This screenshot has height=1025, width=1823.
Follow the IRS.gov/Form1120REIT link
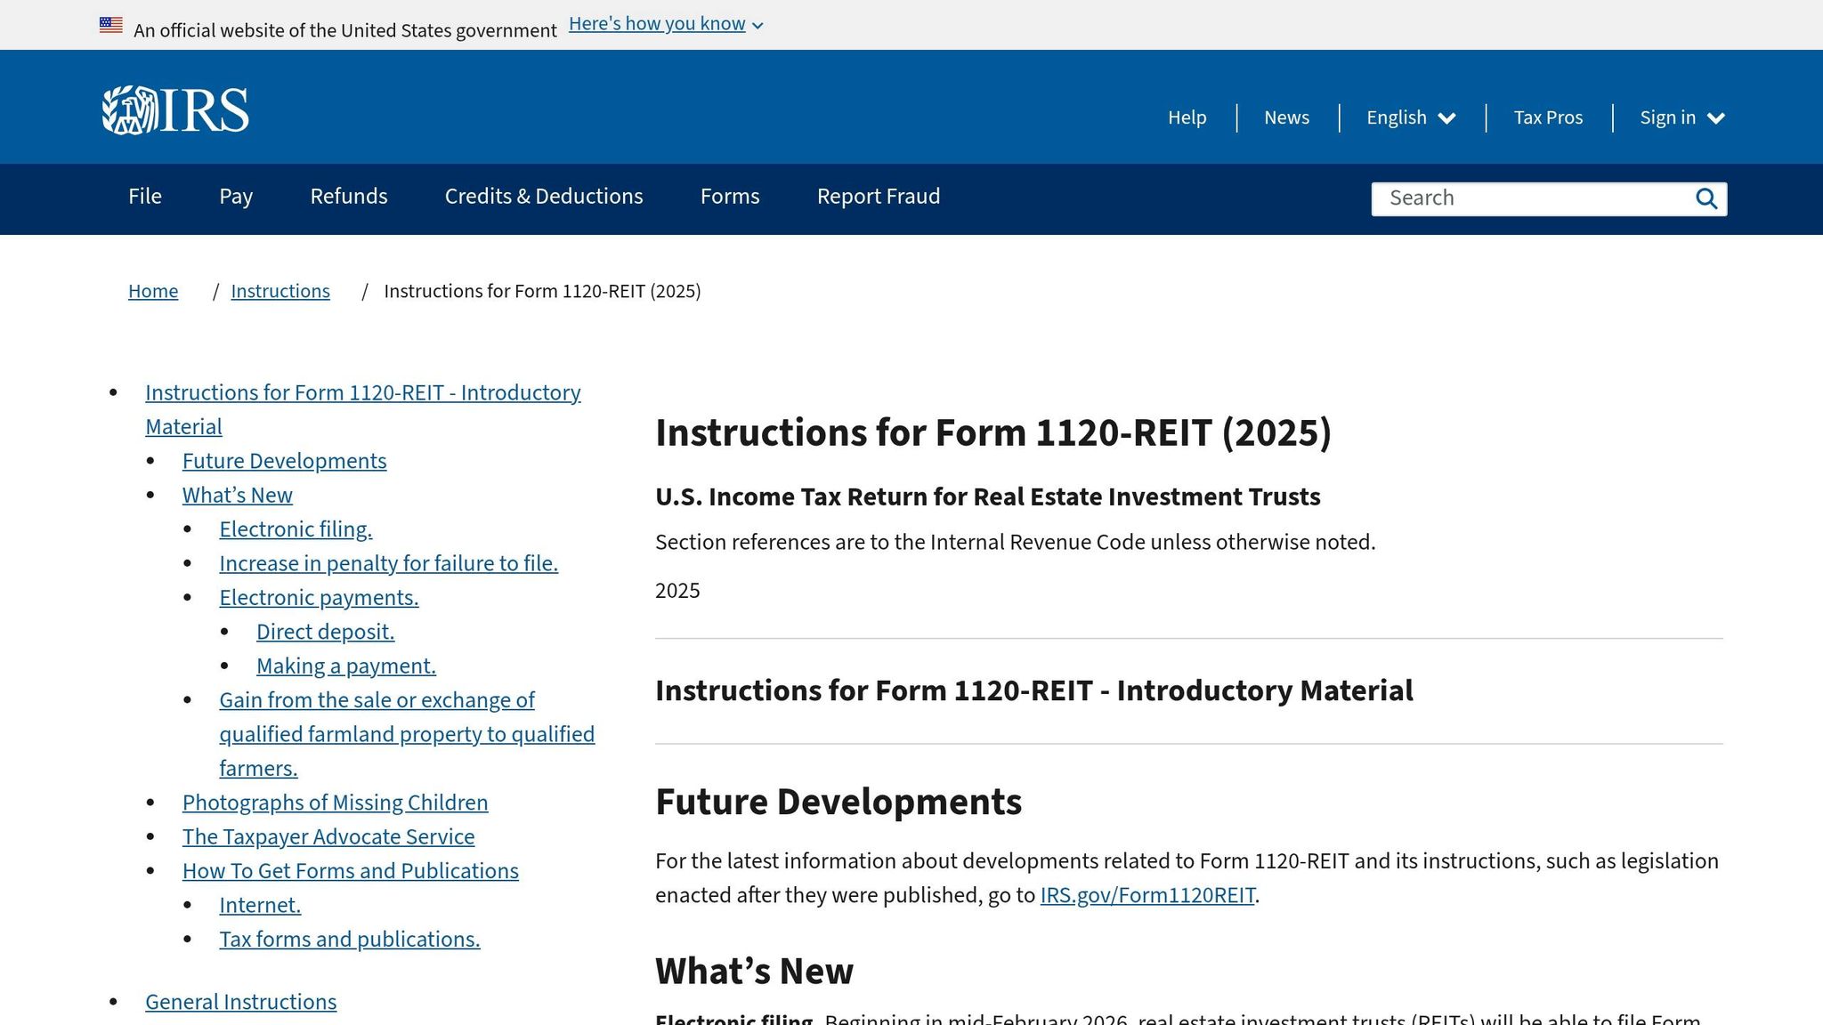(x=1147, y=895)
